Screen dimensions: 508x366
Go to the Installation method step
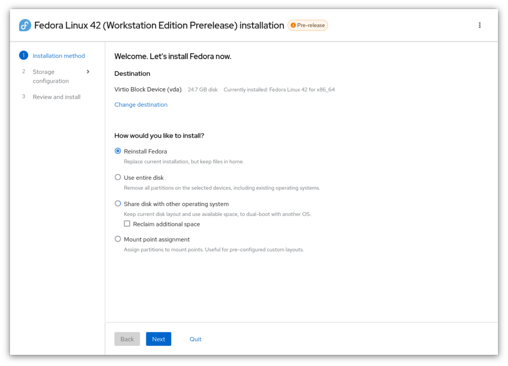(x=59, y=56)
